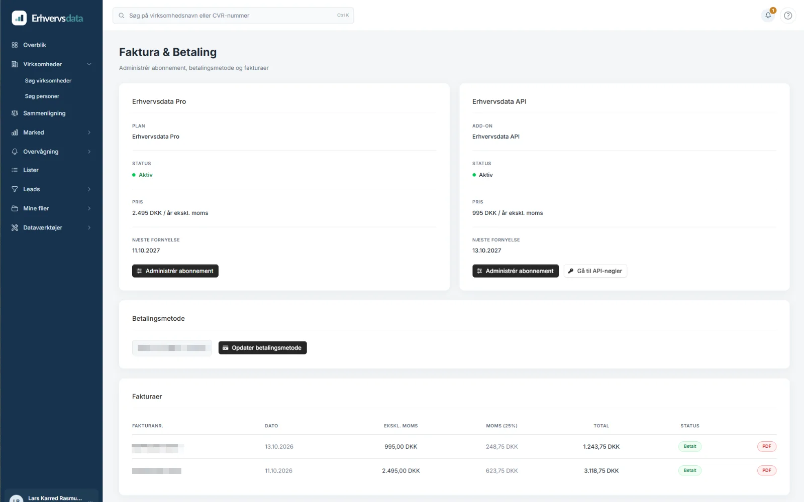The image size is (804, 502).
Task: Focus the company name or CVR search field
Action: [x=233, y=16]
